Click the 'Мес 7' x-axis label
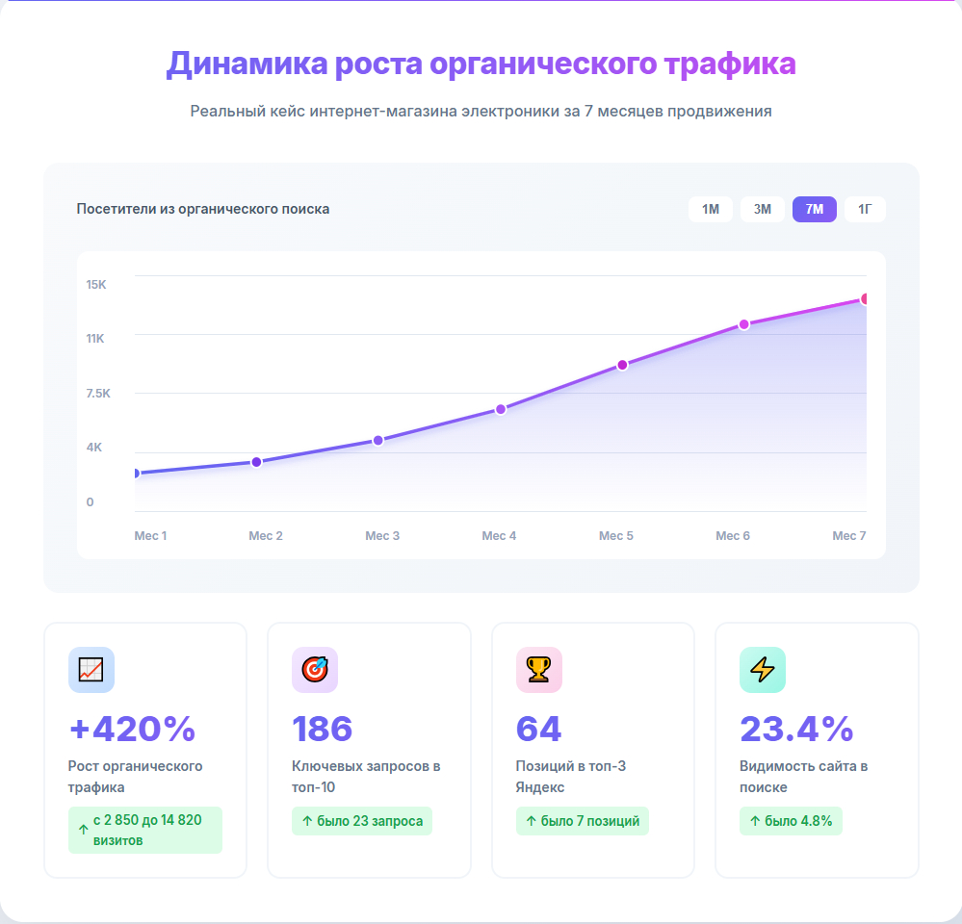The height and width of the screenshot is (924, 962). (x=849, y=536)
